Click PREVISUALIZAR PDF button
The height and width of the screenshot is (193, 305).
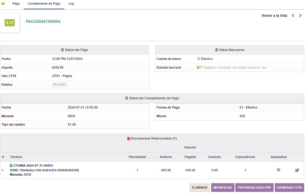pyautogui.click(x=254, y=188)
